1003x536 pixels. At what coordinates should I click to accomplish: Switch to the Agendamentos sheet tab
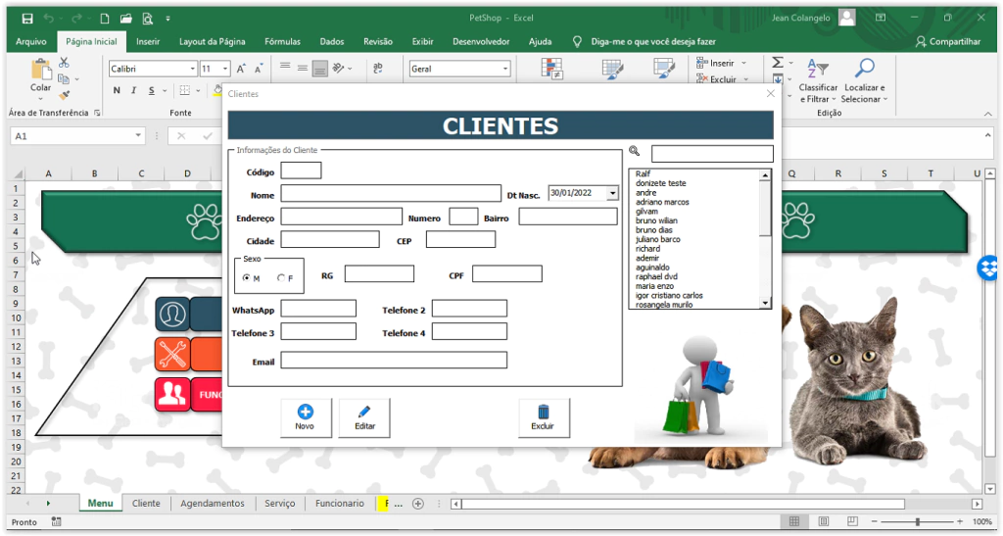[x=213, y=504]
